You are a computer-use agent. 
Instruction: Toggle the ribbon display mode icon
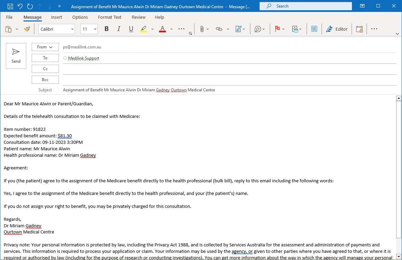click(x=362, y=6)
